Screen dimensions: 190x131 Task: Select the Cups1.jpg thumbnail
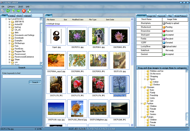click(56, 36)
